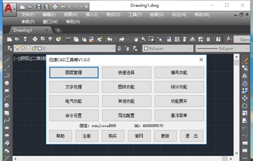Screen dimensions: 253x161
Task: Click the 图层管理 button
Action: pos(74,72)
